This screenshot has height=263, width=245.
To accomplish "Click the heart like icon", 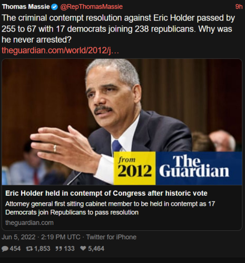I will 83,248.
